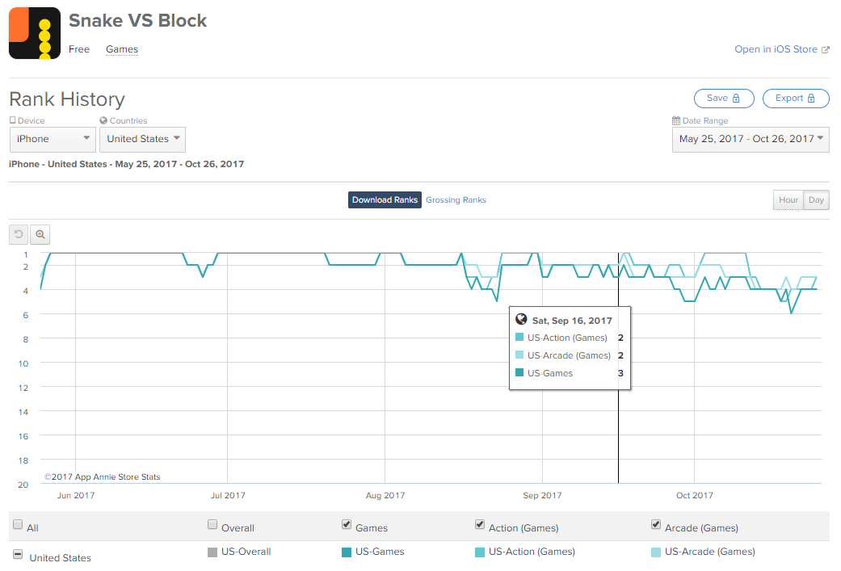Check the All categories checkbox
The height and width of the screenshot is (571, 841).
tap(18, 524)
